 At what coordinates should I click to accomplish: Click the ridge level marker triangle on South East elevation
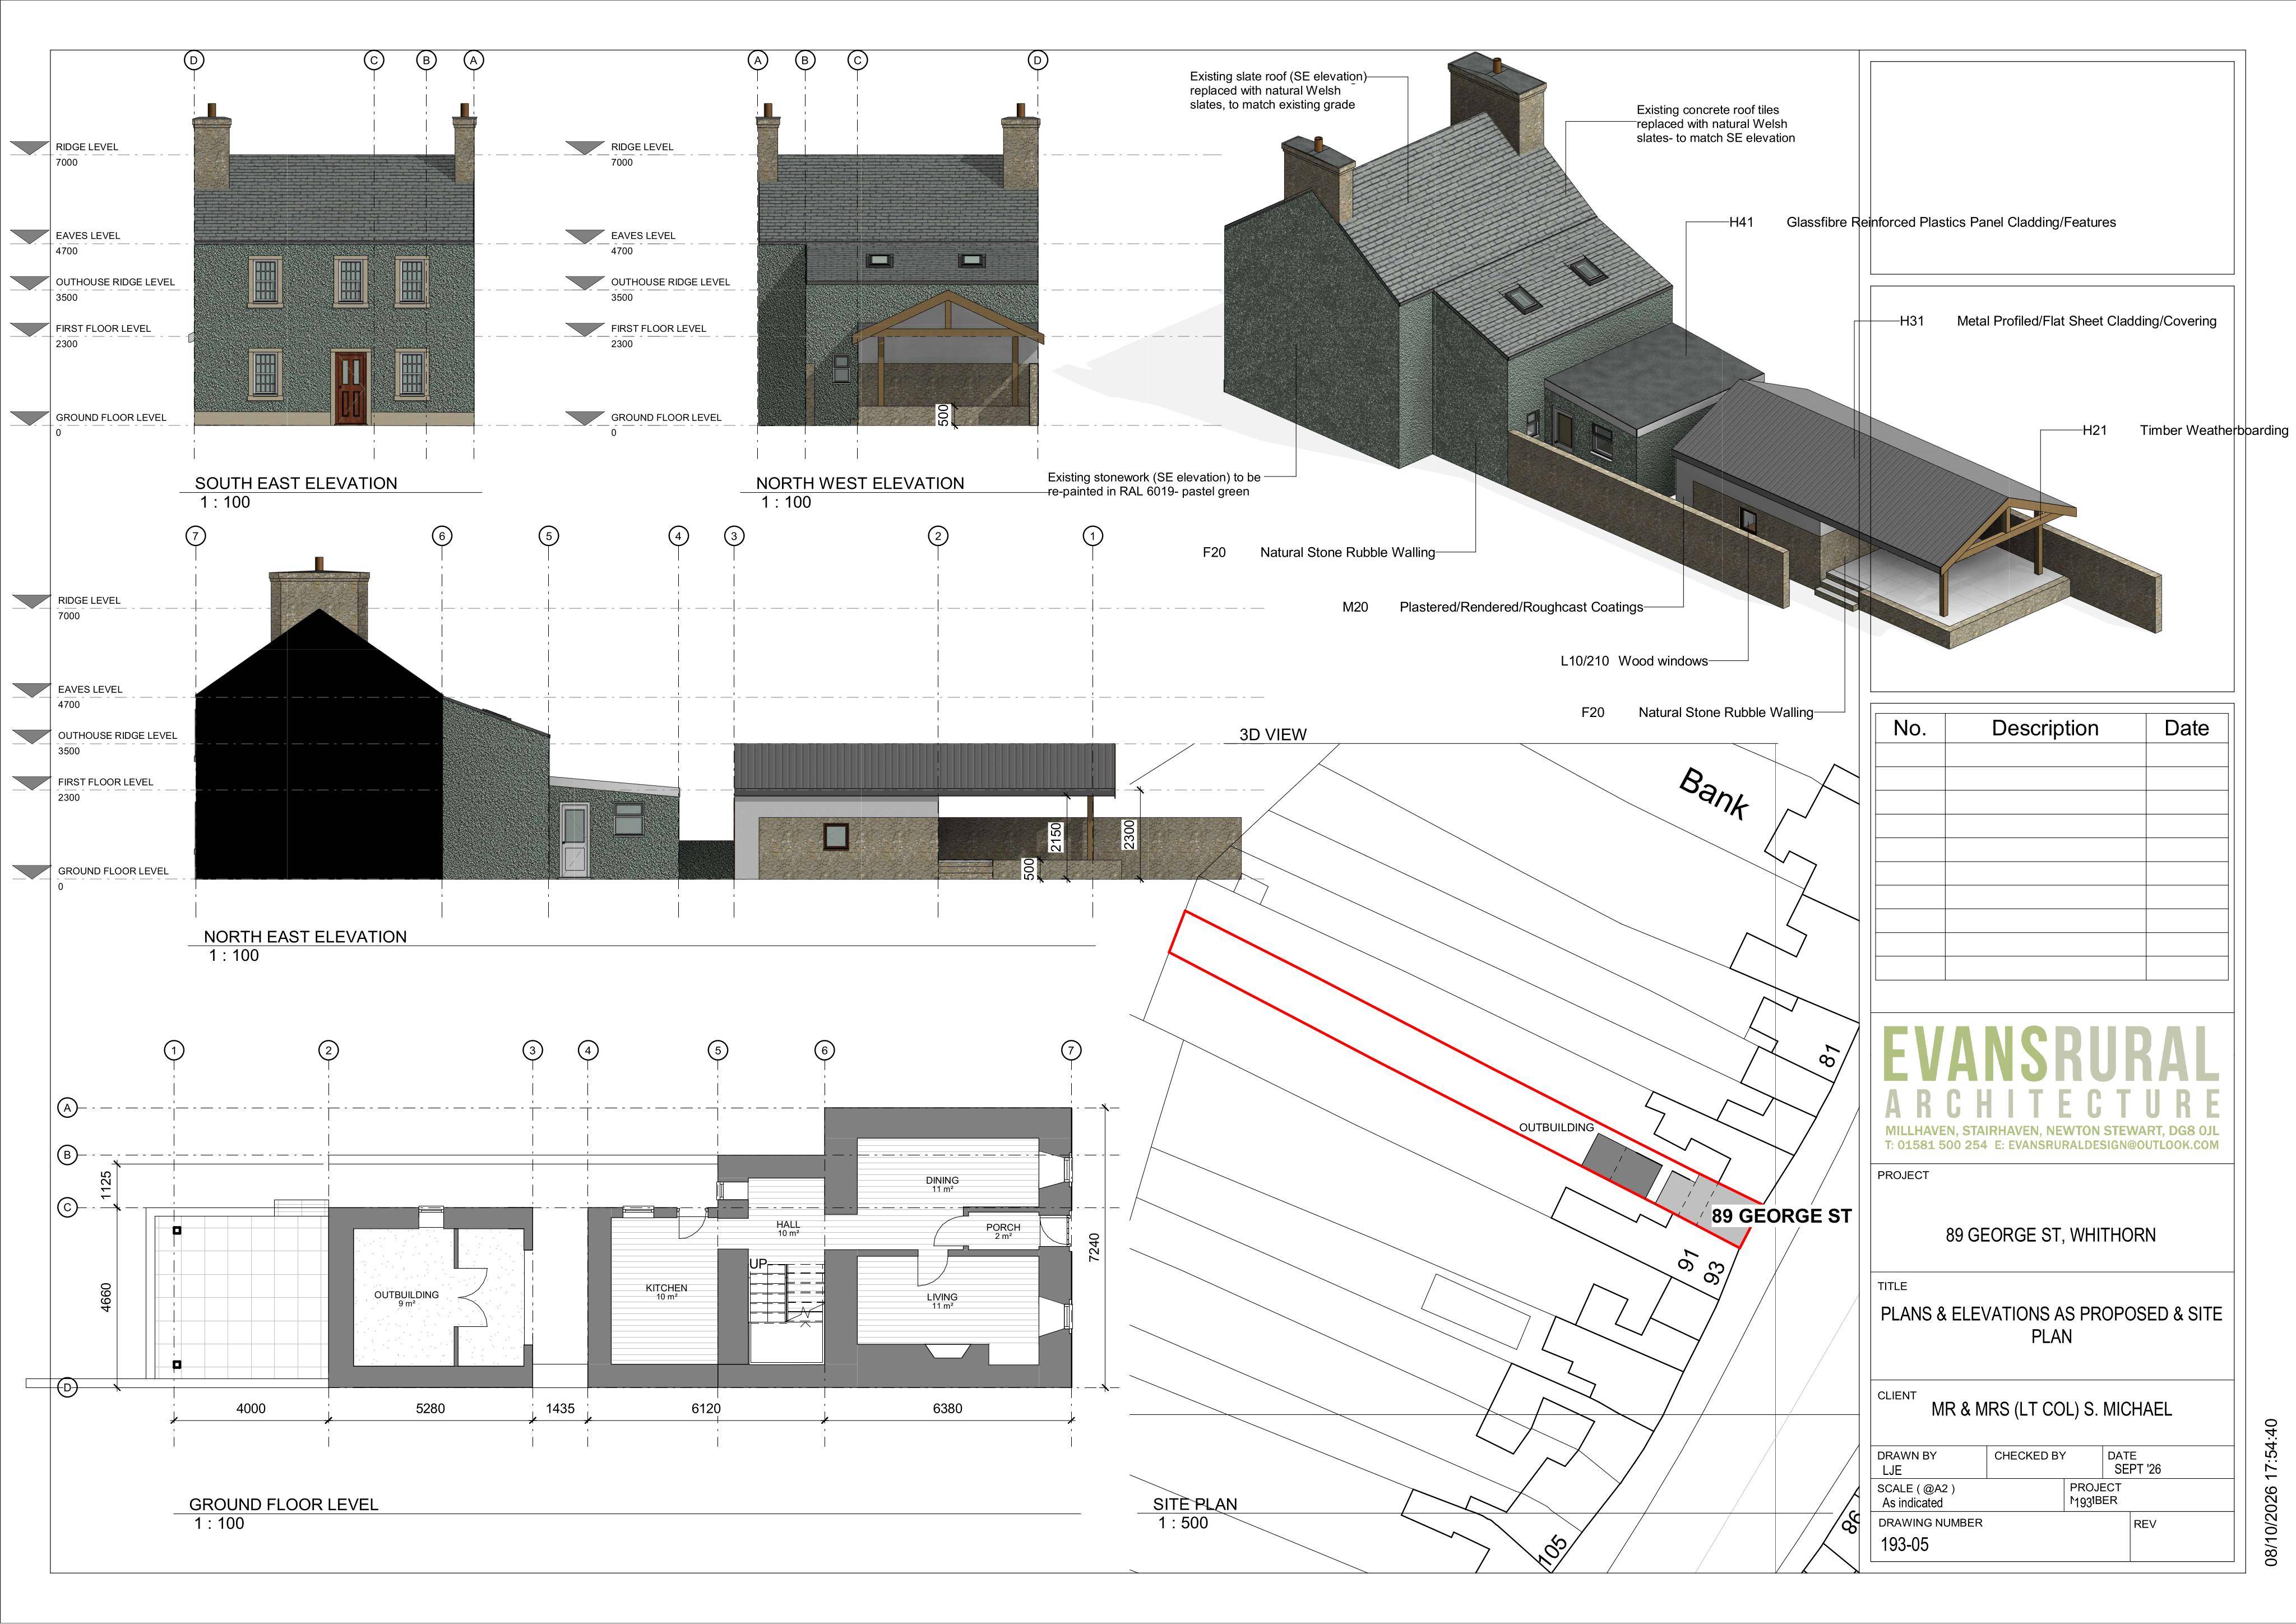click(30, 148)
